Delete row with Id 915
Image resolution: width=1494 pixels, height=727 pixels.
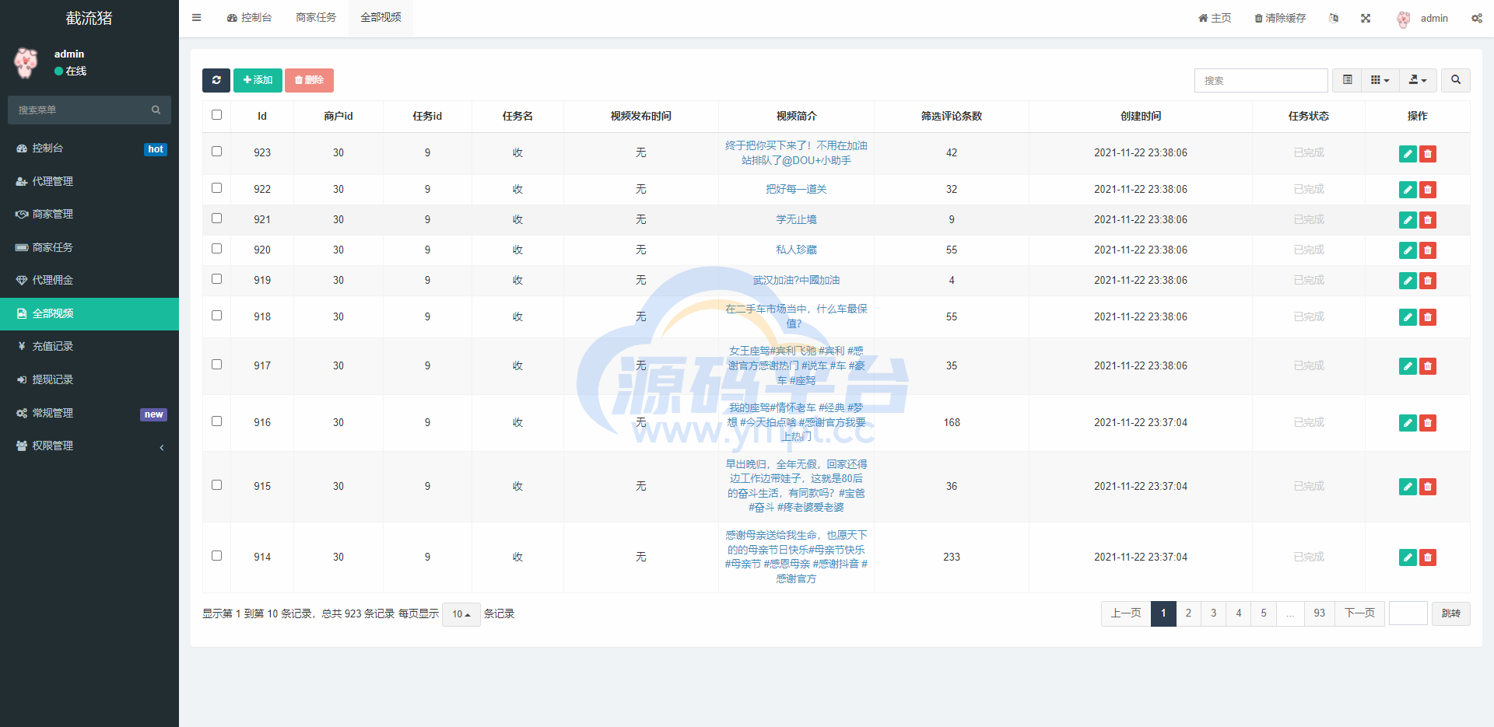1428,487
